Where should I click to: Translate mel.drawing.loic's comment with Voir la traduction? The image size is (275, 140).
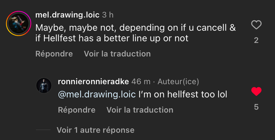[117, 53]
